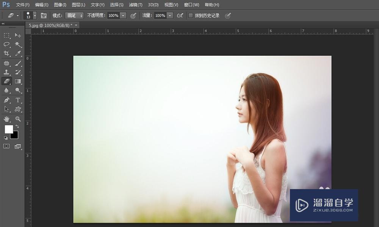Toggle airbrush mode next to 流量
The height and width of the screenshot is (227, 379).
point(180,16)
